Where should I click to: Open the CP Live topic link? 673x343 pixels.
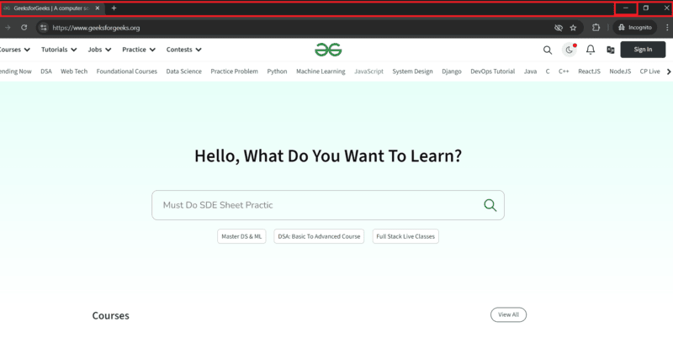coord(649,71)
